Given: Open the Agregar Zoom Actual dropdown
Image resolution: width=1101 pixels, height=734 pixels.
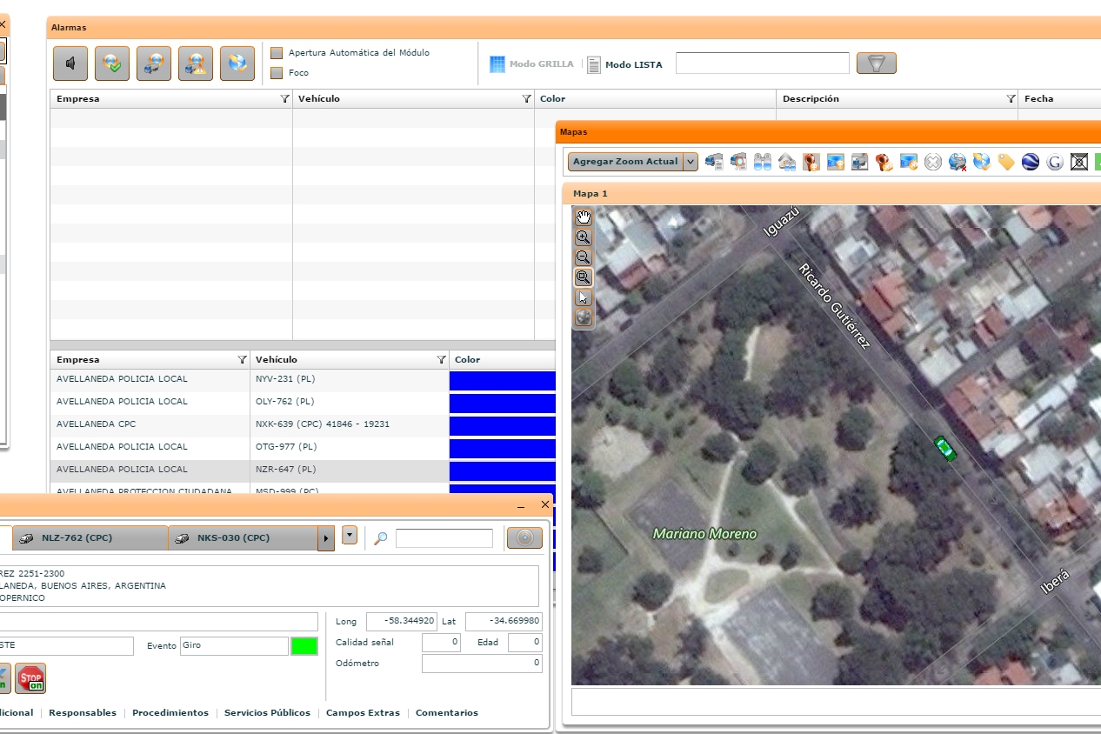Looking at the screenshot, I should [691, 162].
